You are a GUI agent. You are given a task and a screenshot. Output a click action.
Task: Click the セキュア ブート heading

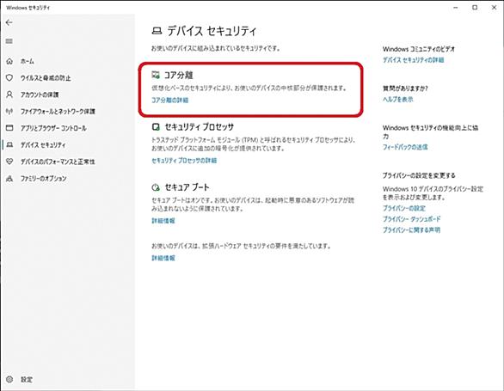187,187
